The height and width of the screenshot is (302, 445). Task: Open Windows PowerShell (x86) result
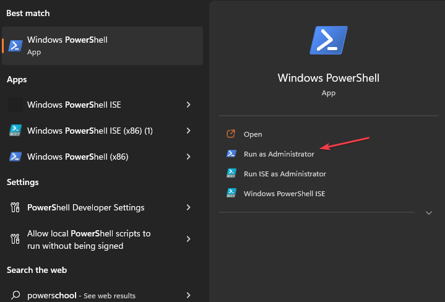103,157
